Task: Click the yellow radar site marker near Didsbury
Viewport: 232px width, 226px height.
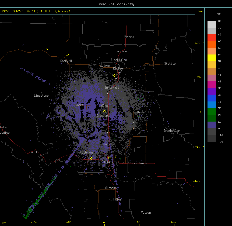Action: tap(105, 112)
